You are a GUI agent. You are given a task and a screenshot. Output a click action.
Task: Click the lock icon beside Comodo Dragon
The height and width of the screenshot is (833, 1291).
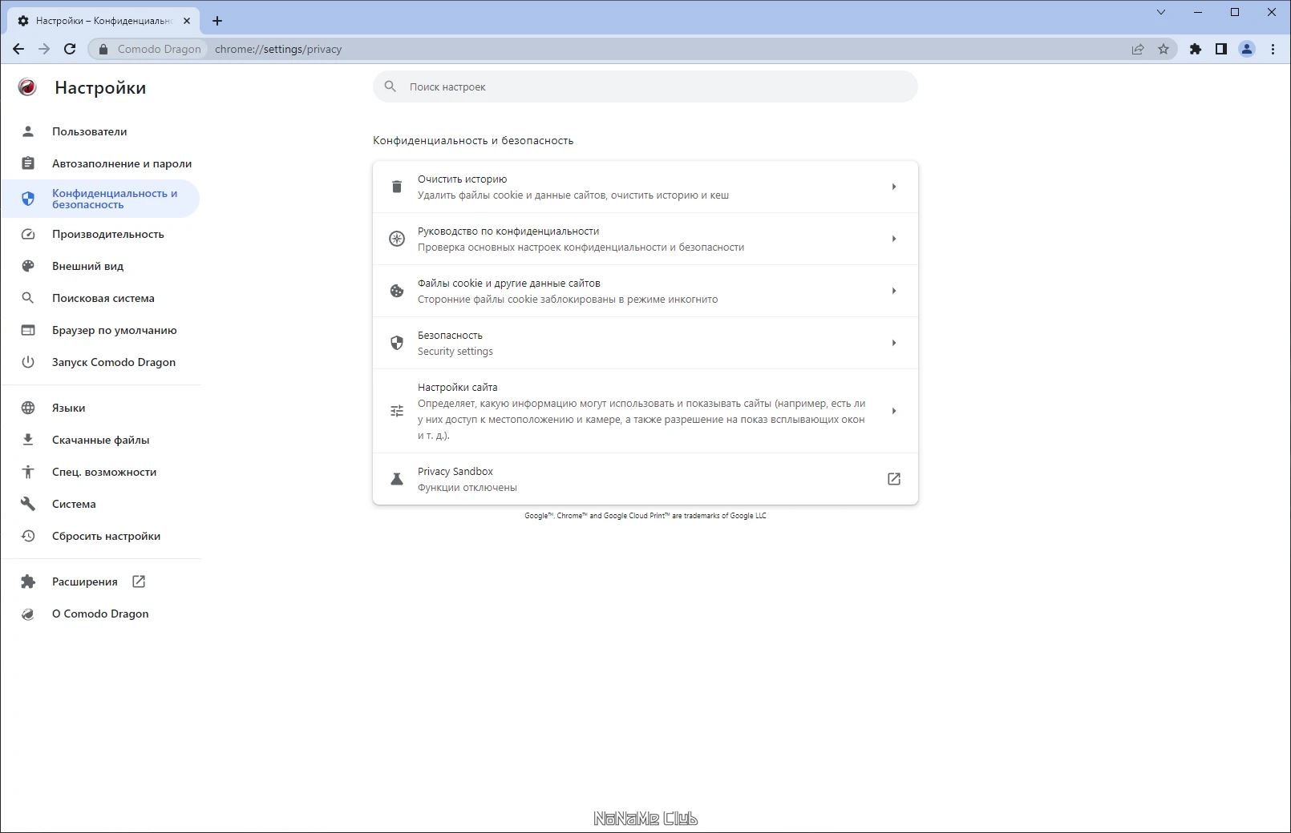[x=103, y=49]
